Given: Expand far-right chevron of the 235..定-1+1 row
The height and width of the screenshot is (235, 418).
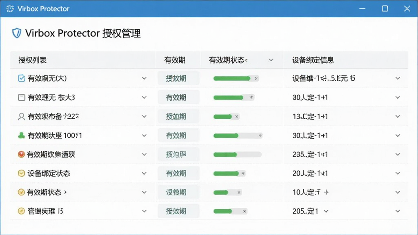Looking at the screenshot, I should pos(398,155).
